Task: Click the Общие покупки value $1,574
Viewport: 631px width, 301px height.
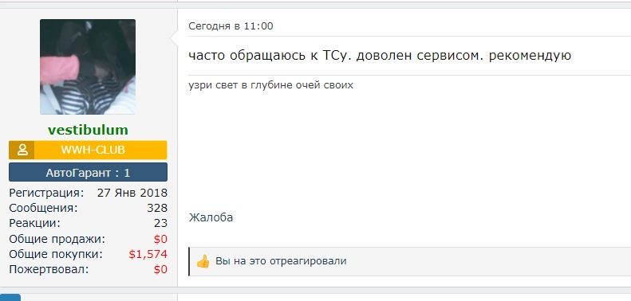Action: click(148, 254)
